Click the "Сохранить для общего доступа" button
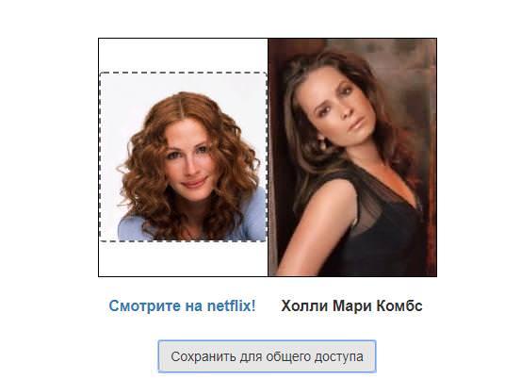This screenshot has width=521, height=379. pyautogui.click(x=268, y=356)
